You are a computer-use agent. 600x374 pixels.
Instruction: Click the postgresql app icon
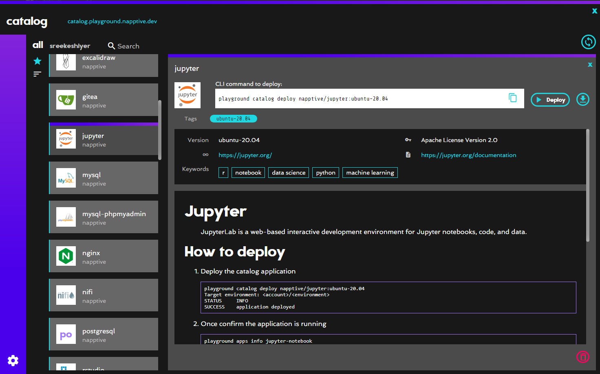(66, 334)
